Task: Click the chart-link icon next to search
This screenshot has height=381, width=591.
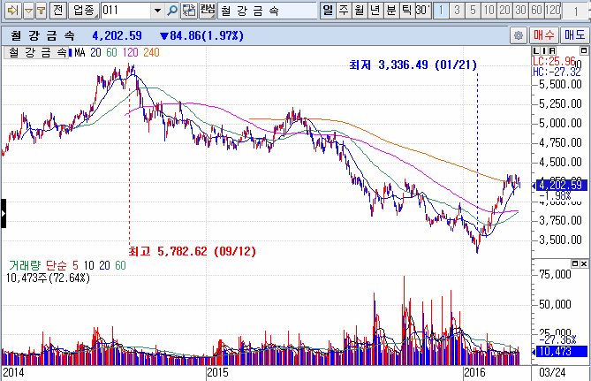Action: coord(187,10)
